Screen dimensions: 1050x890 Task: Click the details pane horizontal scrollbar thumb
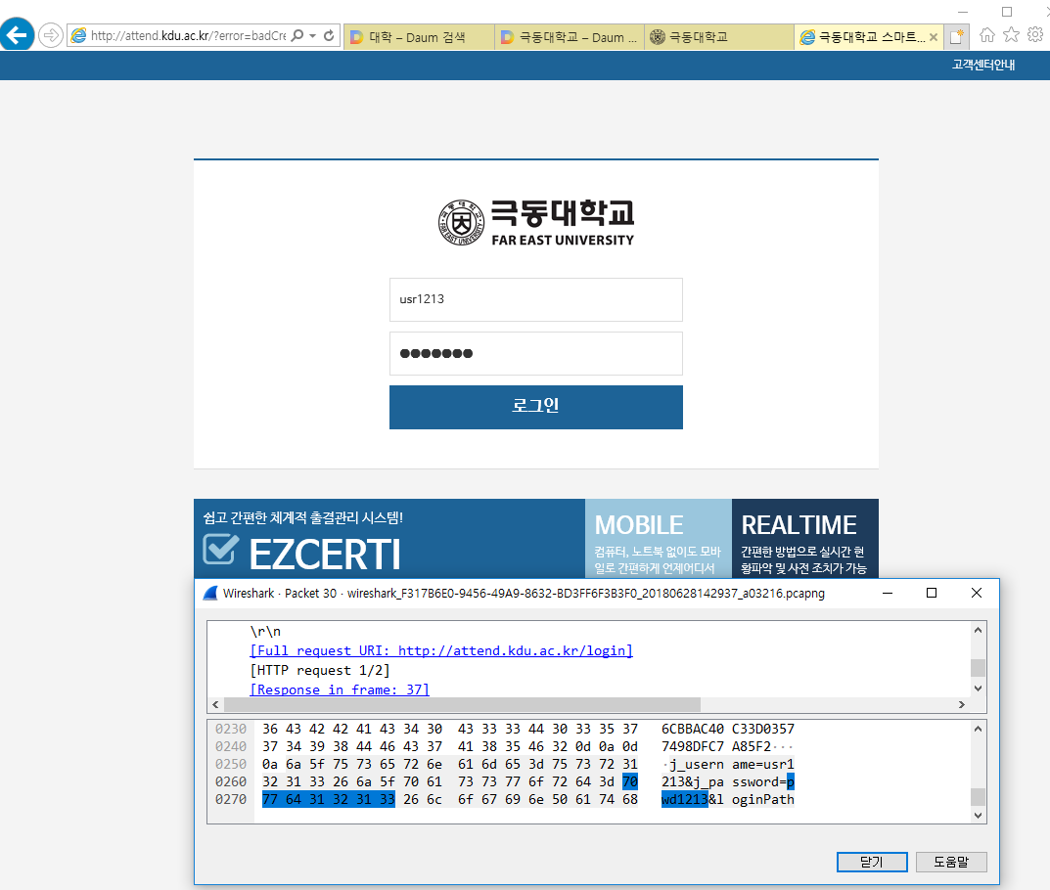462,704
